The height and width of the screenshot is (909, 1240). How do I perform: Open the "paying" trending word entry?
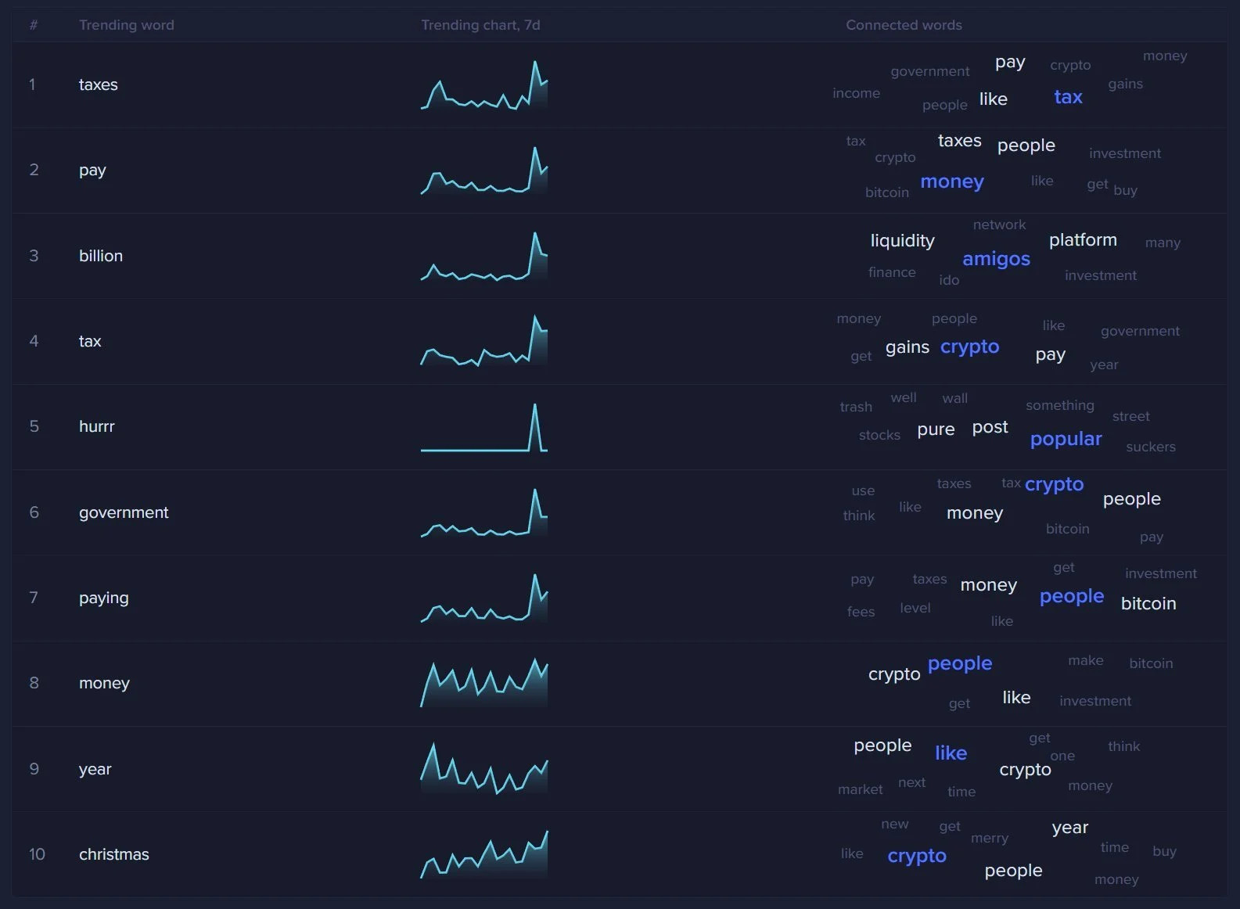click(103, 598)
